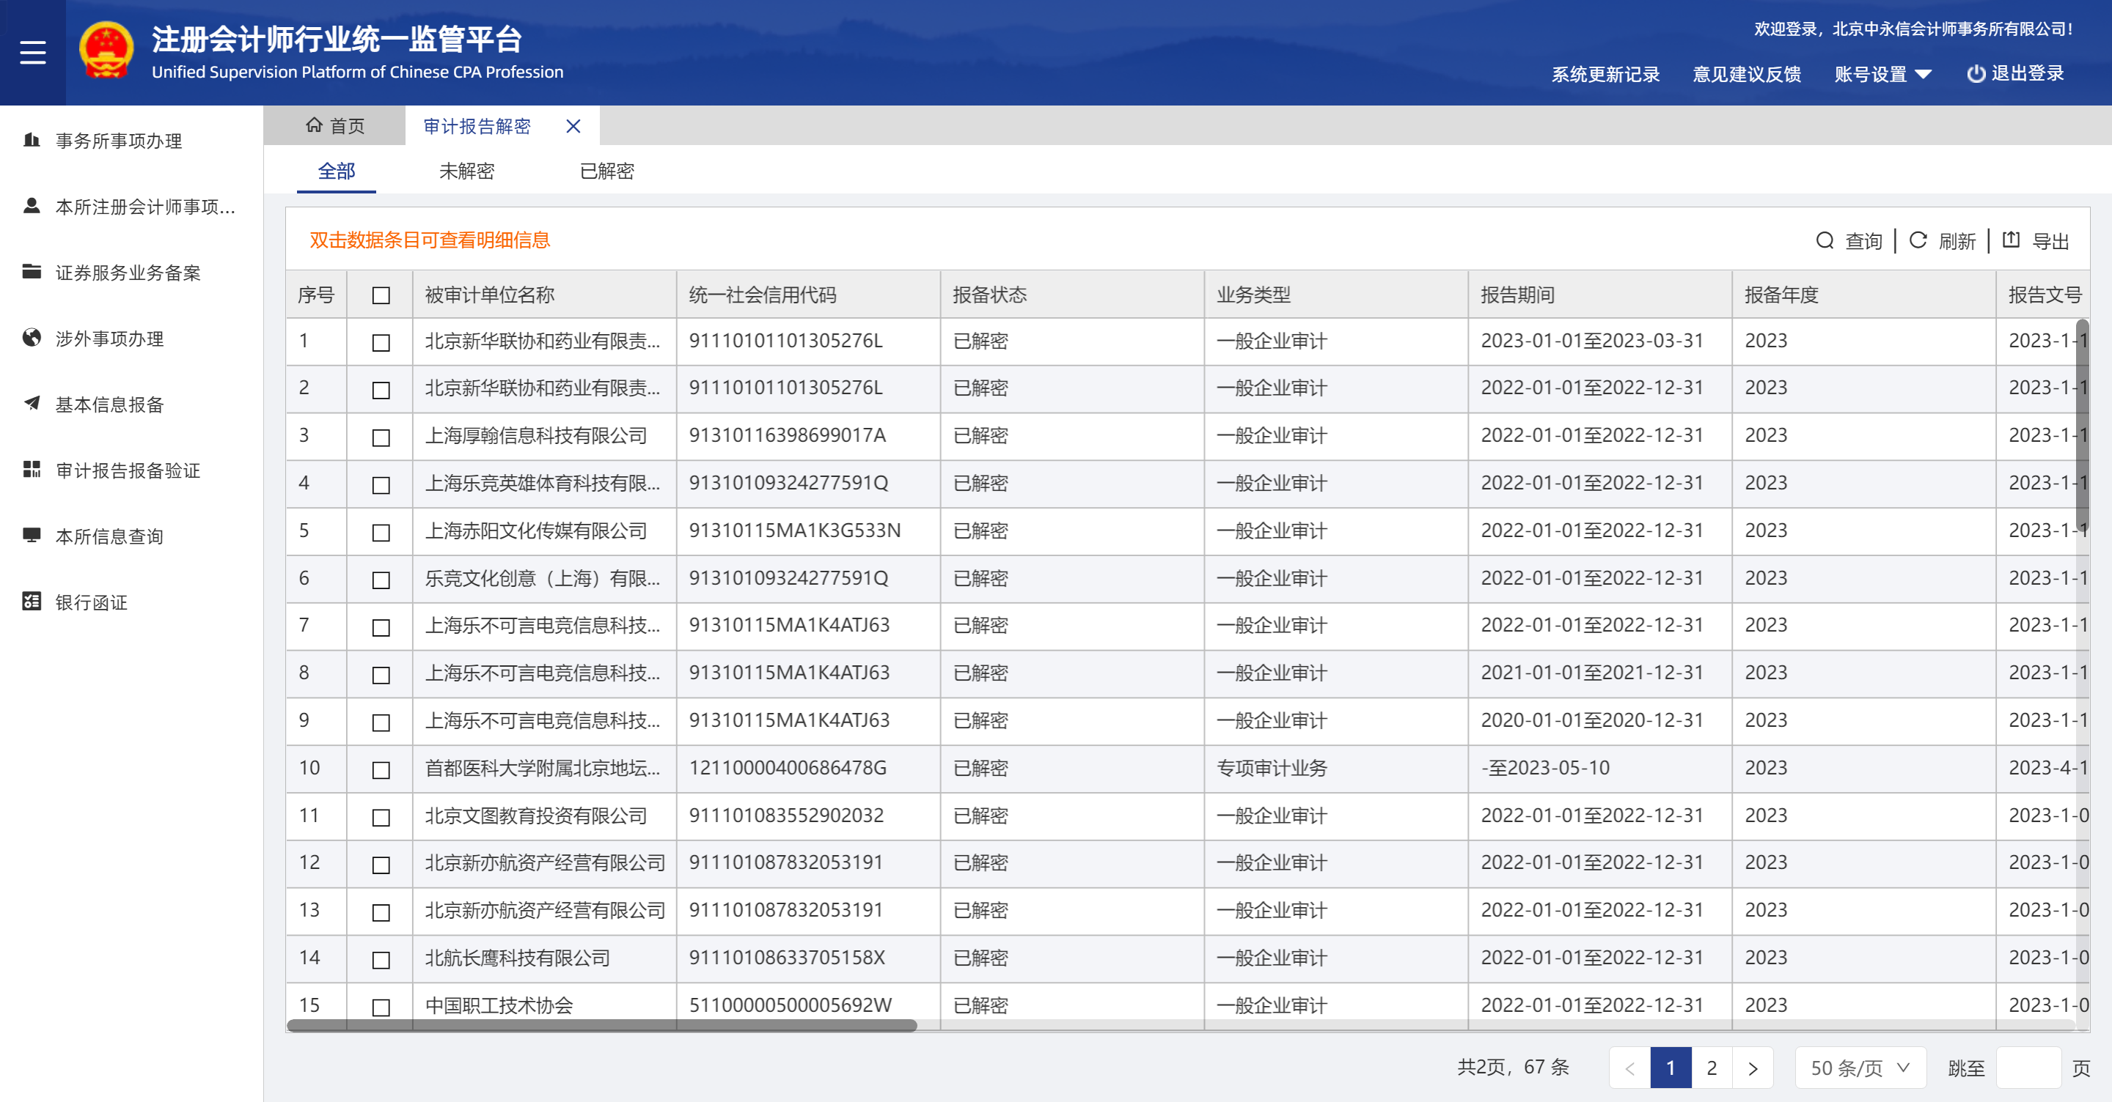The image size is (2112, 1102).
Task: Open 系统更新记录 link
Action: pos(1605,74)
